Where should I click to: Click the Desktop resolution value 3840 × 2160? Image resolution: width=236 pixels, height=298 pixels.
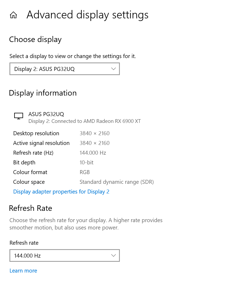[x=95, y=133]
